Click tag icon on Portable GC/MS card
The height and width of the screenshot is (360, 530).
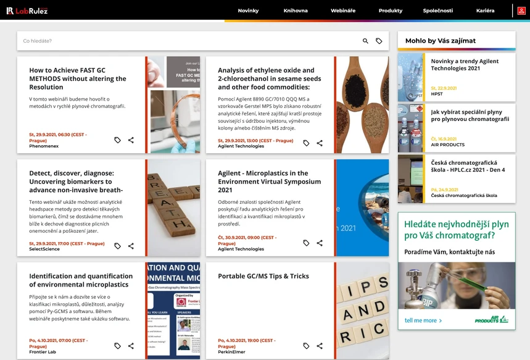(306, 346)
